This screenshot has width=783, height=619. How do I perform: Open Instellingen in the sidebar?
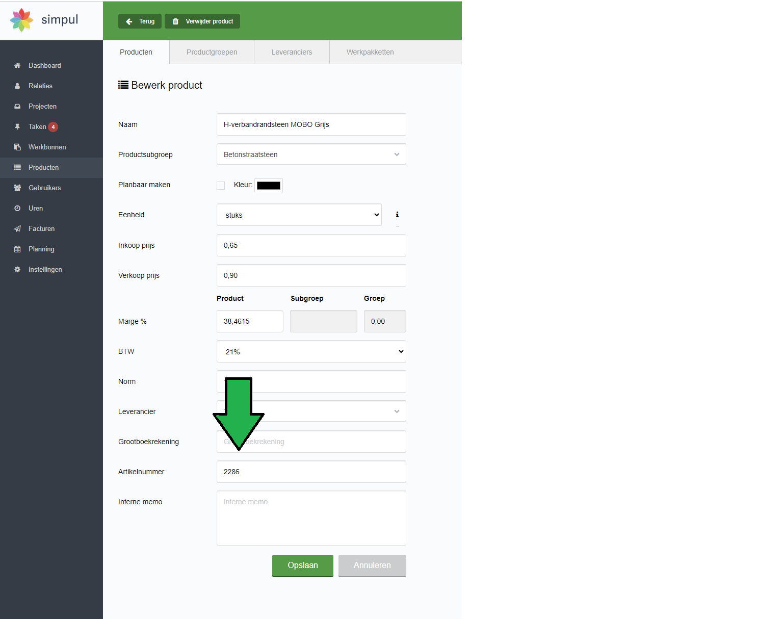pyautogui.click(x=51, y=269)
